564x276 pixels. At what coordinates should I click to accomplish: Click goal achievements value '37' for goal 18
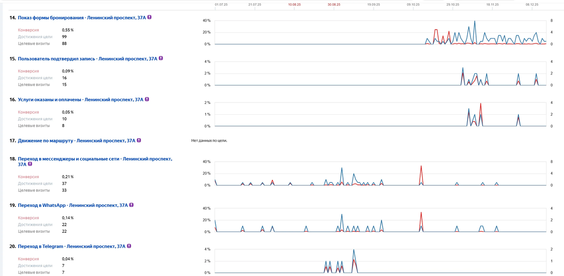64,184
